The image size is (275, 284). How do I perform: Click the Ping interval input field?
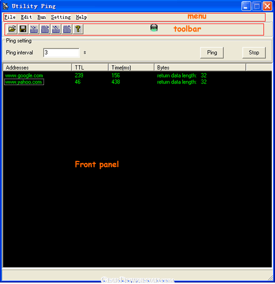click(61, 52)
